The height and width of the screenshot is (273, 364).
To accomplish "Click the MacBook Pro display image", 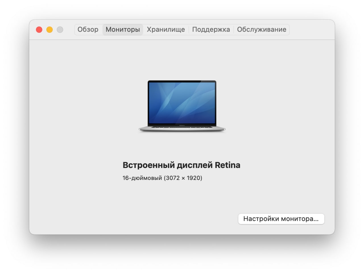I will point(182,106).
